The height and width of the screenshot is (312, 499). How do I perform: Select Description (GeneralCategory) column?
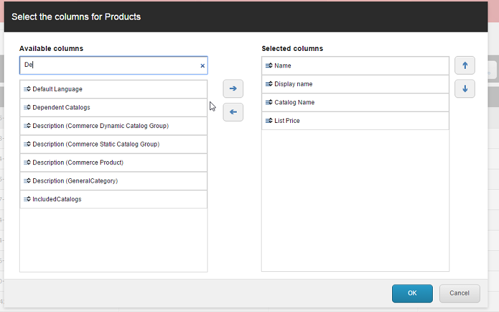click(75, 181)
